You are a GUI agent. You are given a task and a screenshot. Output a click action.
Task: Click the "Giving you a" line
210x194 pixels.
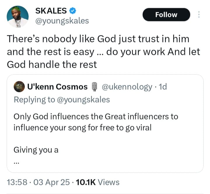(36, 150)
